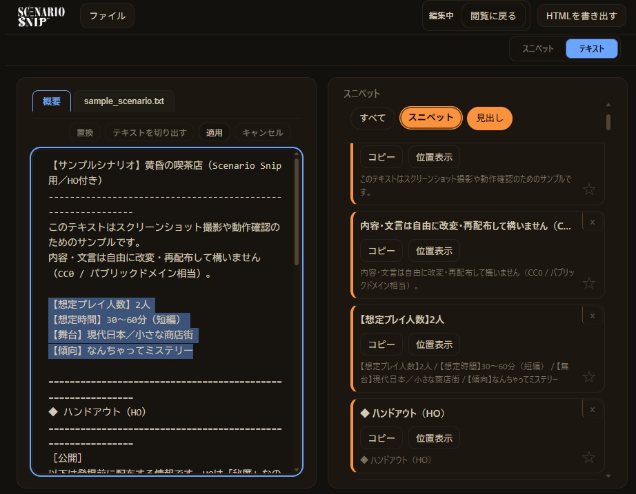Click the '【想定プレイ人数】2人' line in editor
Image resolution: width=636 pixels, height=494 pixels.
tap(101, 305)
